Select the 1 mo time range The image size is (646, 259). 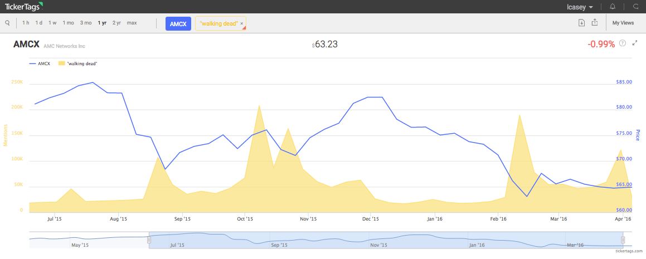pyautogui.click(x=69, y=23)
